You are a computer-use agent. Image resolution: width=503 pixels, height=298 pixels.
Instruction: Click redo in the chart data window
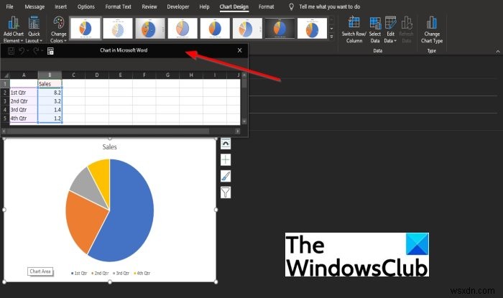point(36,51)
